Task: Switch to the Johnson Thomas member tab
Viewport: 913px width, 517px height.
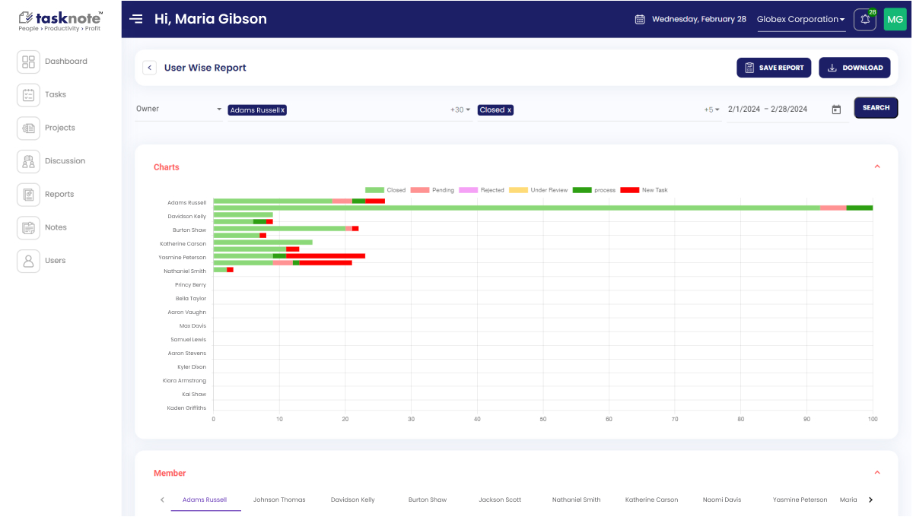Action: (279, 500)
